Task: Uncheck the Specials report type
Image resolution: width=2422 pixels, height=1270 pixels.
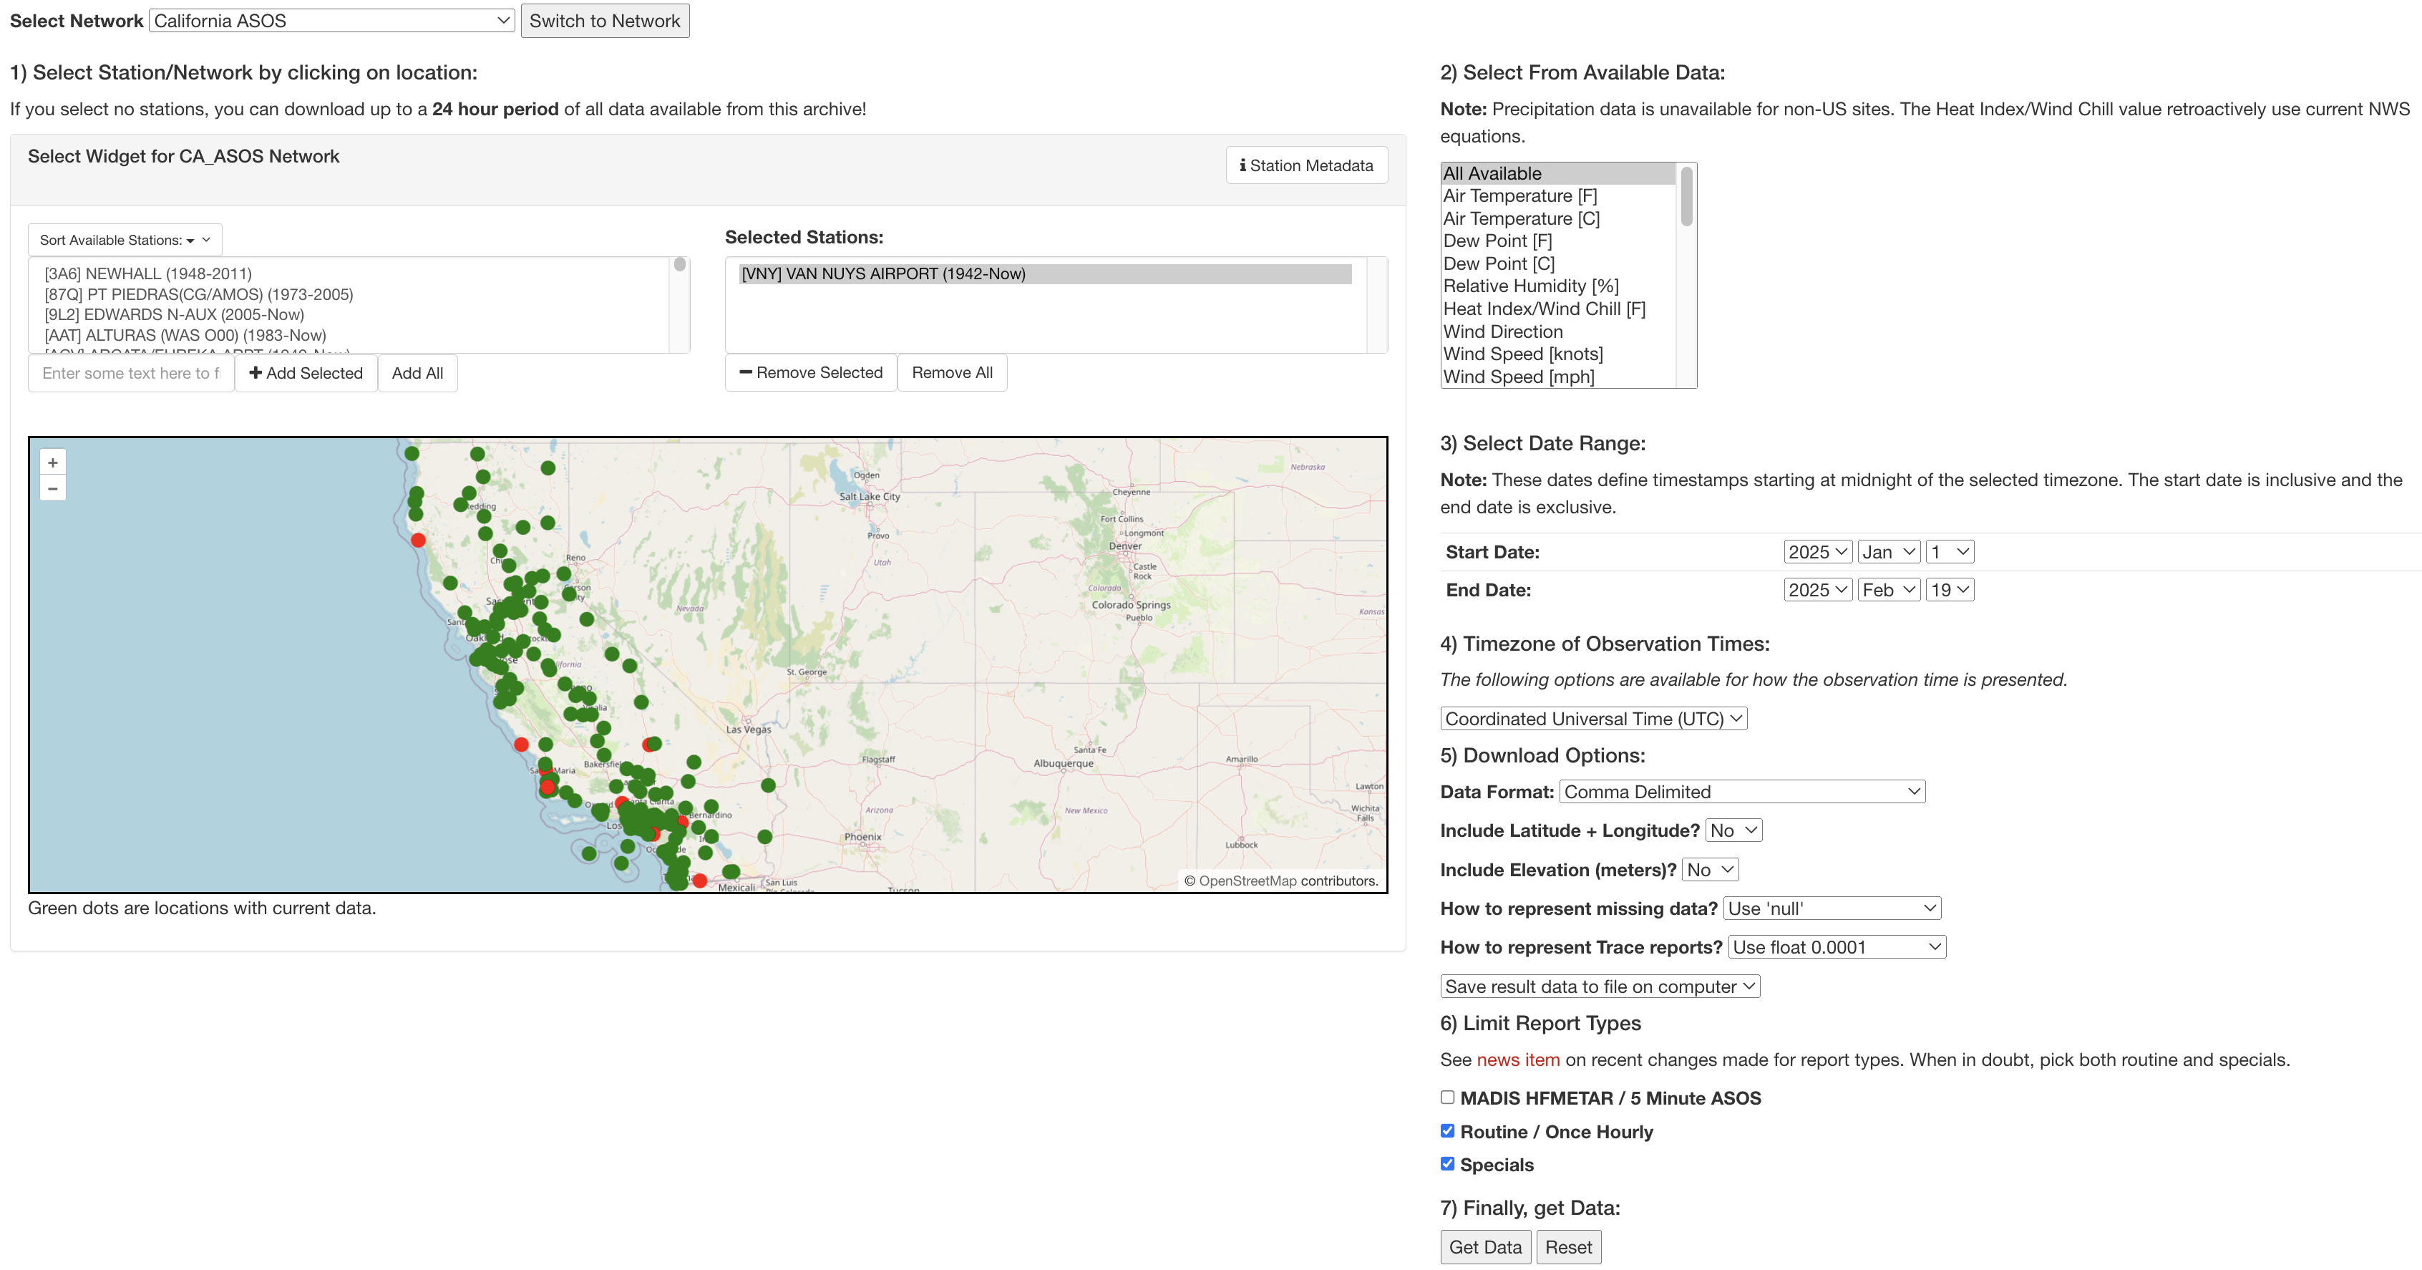Action: coord(1447,1164)
